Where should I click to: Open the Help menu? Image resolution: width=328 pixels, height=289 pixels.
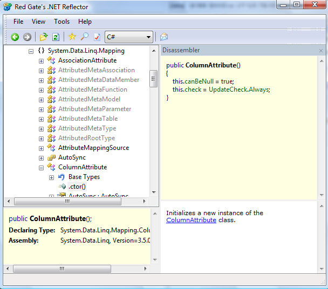pyautogui.click(x=85, y=22)
